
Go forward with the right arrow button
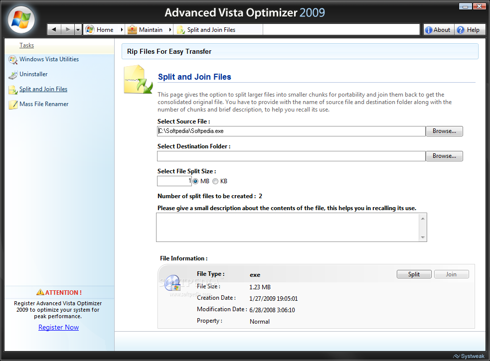pyautogui.click(x=67, y=30)
